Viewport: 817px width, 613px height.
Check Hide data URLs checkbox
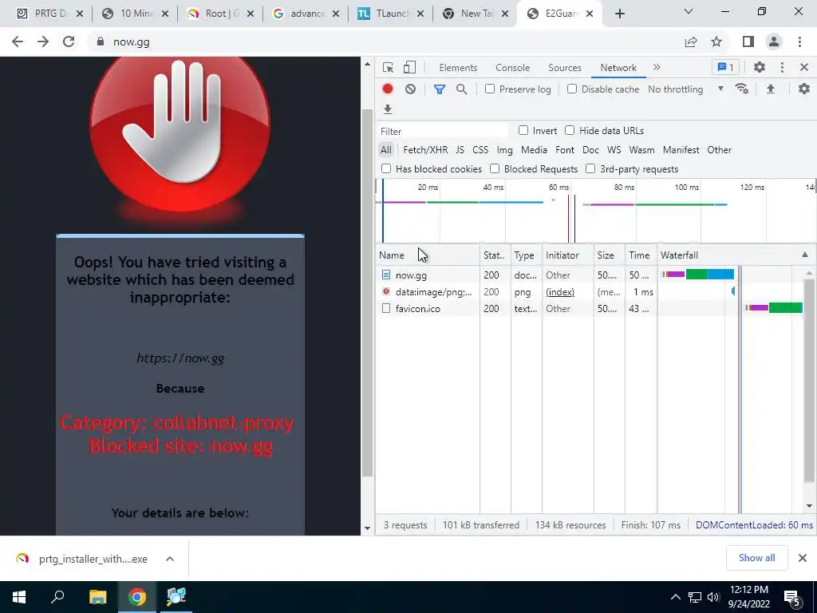(570, 130)
